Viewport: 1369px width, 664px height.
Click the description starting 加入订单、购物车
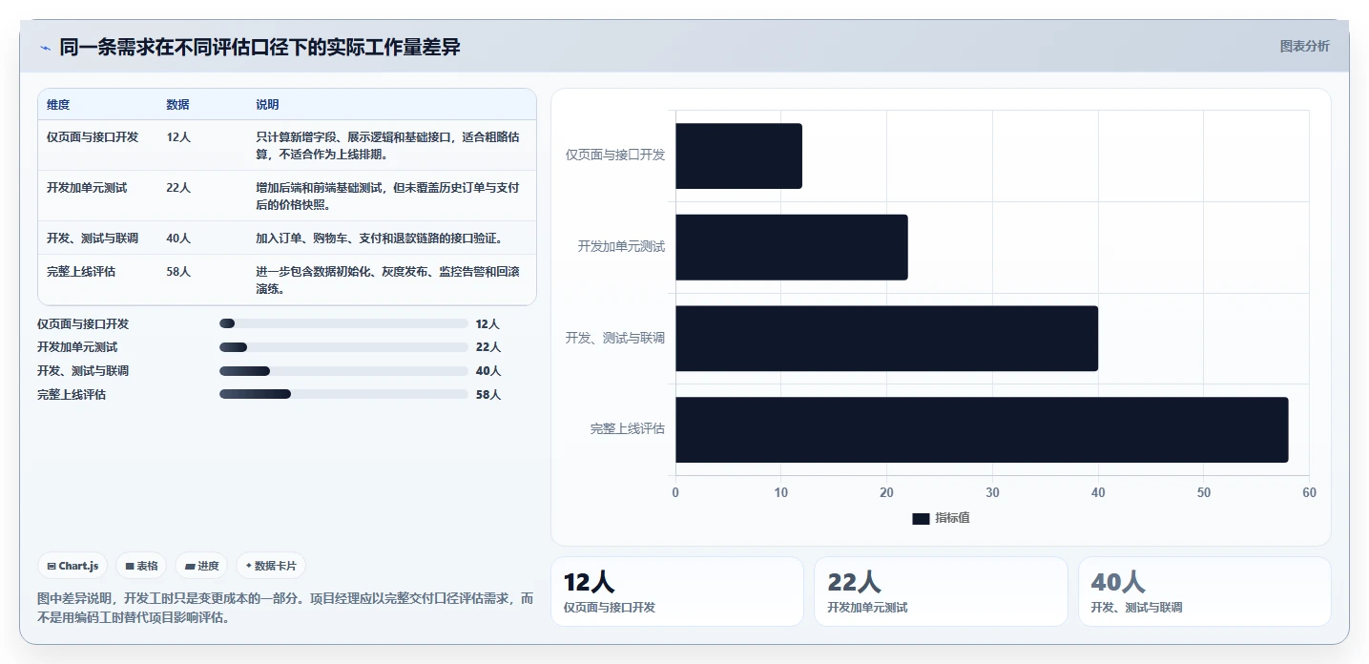point(379,239)
